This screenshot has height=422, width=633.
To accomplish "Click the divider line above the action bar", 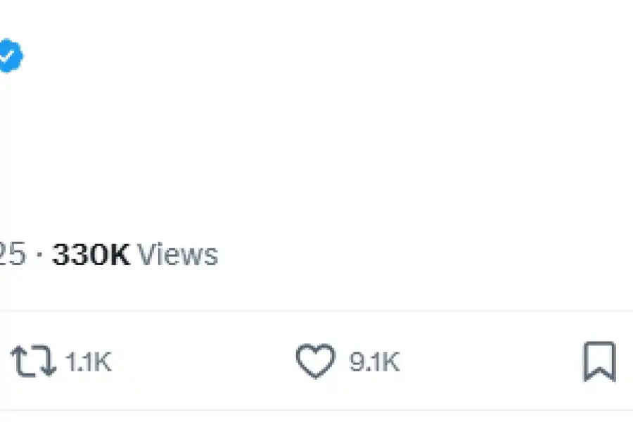I will click(x=316, y=311).
